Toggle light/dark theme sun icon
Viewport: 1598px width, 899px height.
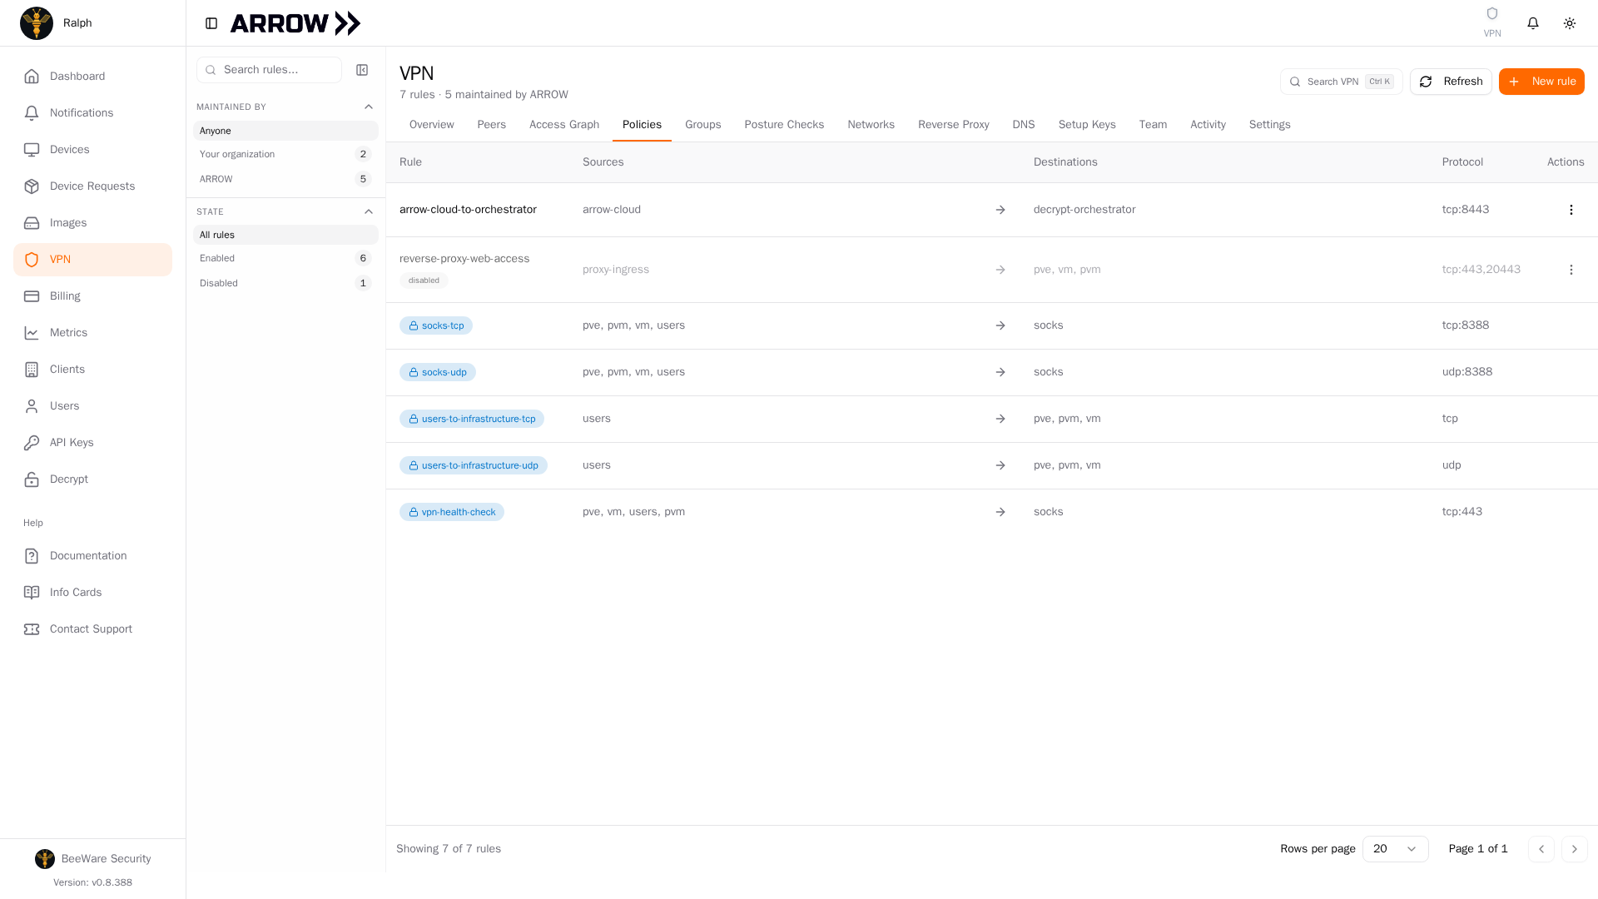1570,23
